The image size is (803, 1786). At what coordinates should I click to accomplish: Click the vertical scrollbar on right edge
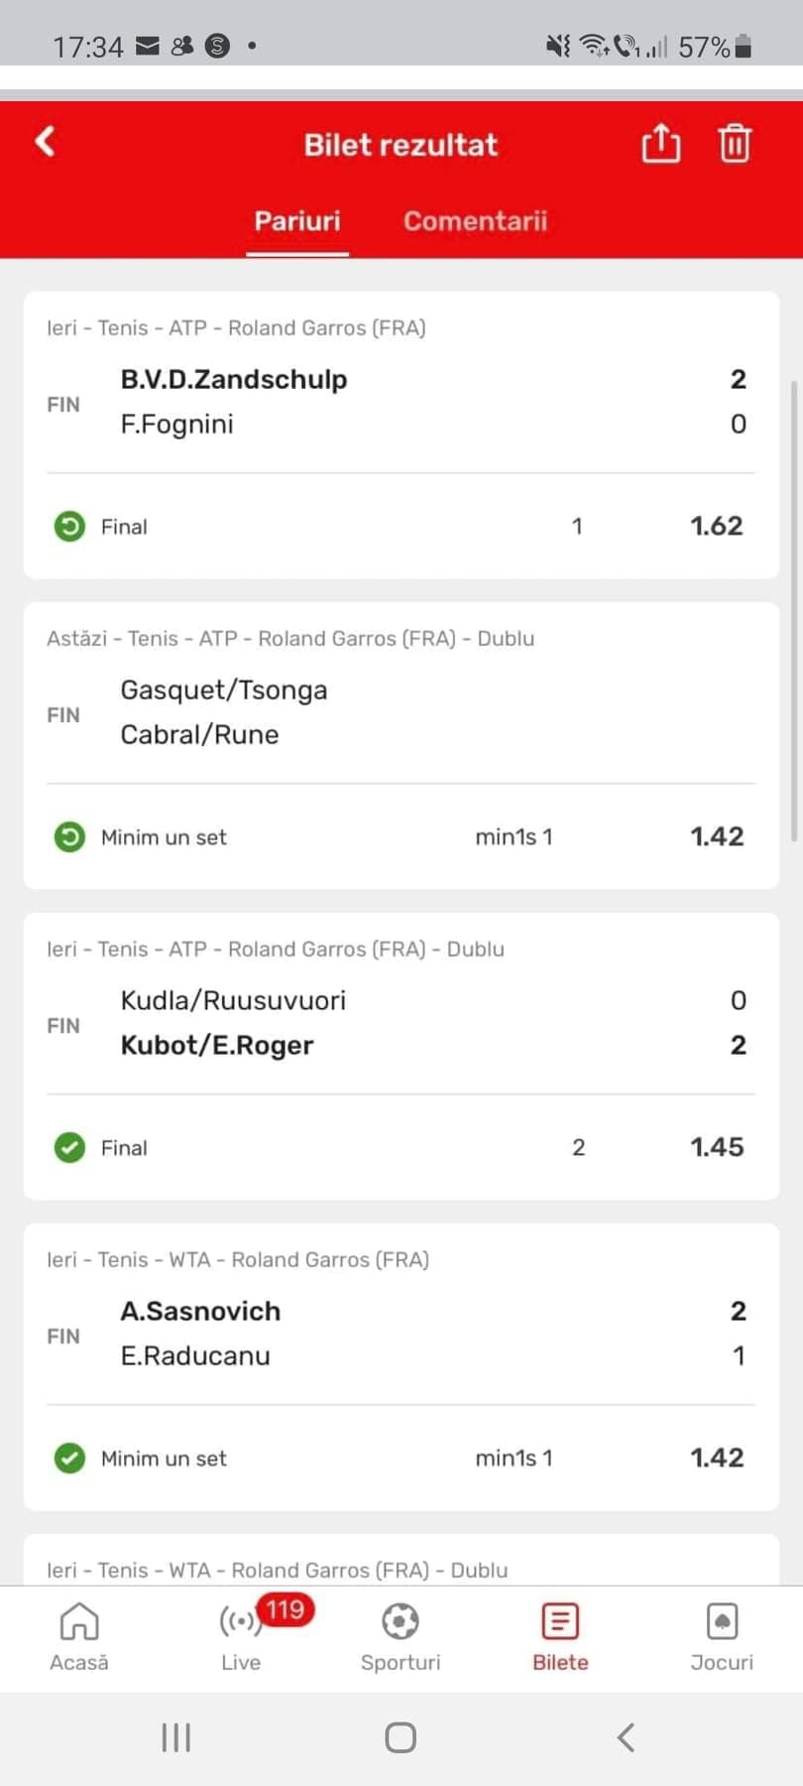(793, 610)
